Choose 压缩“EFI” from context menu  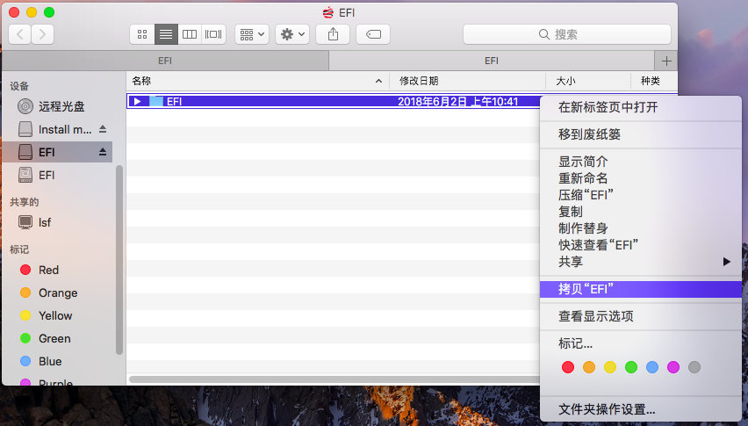(x=641, y=195)
